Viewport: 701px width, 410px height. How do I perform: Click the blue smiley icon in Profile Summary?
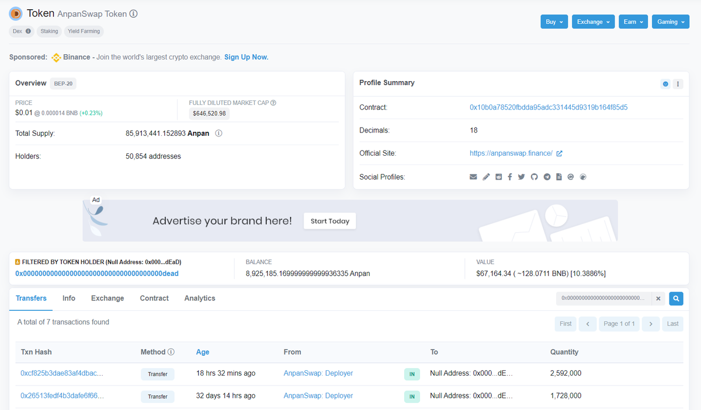(665, 84)
